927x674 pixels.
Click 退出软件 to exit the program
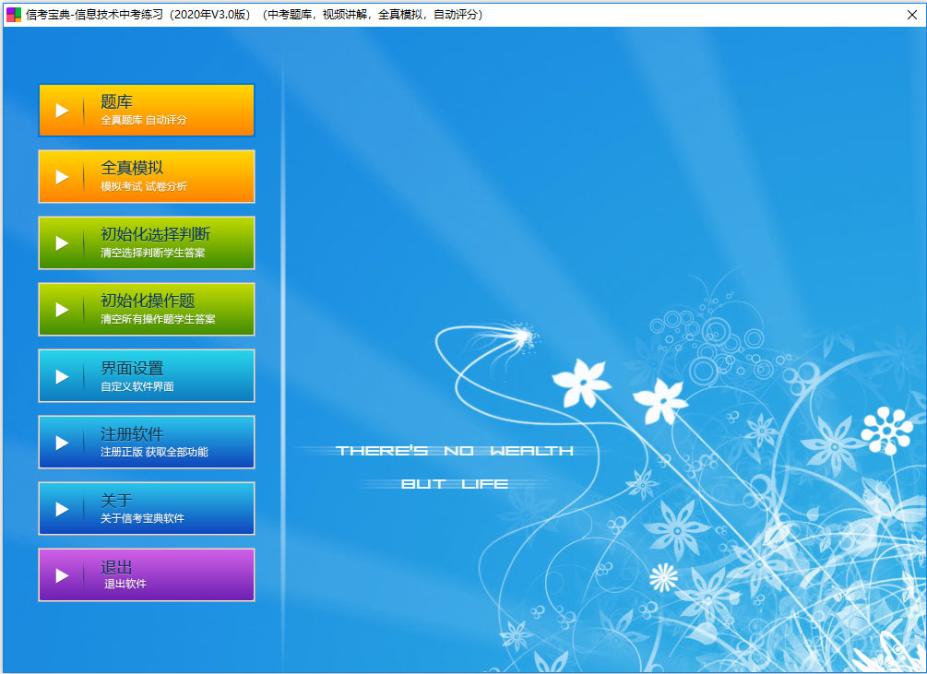tap(125, 584)
